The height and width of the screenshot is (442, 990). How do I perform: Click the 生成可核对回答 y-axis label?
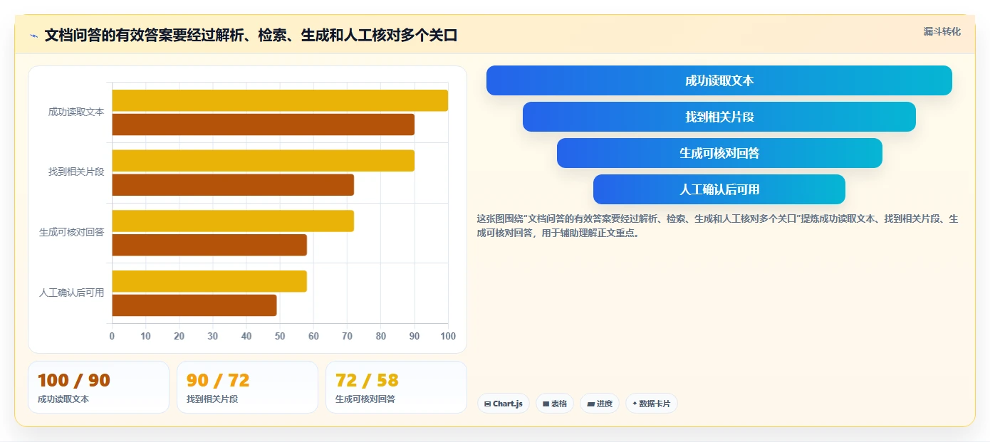pos(71,232)
